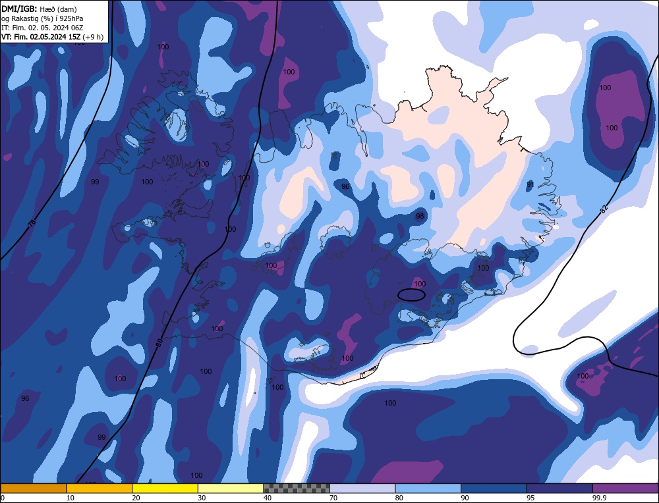This screenshot has height=503, width=659.
Task: Click the black oval marker on the map
Action: (411, 295)
